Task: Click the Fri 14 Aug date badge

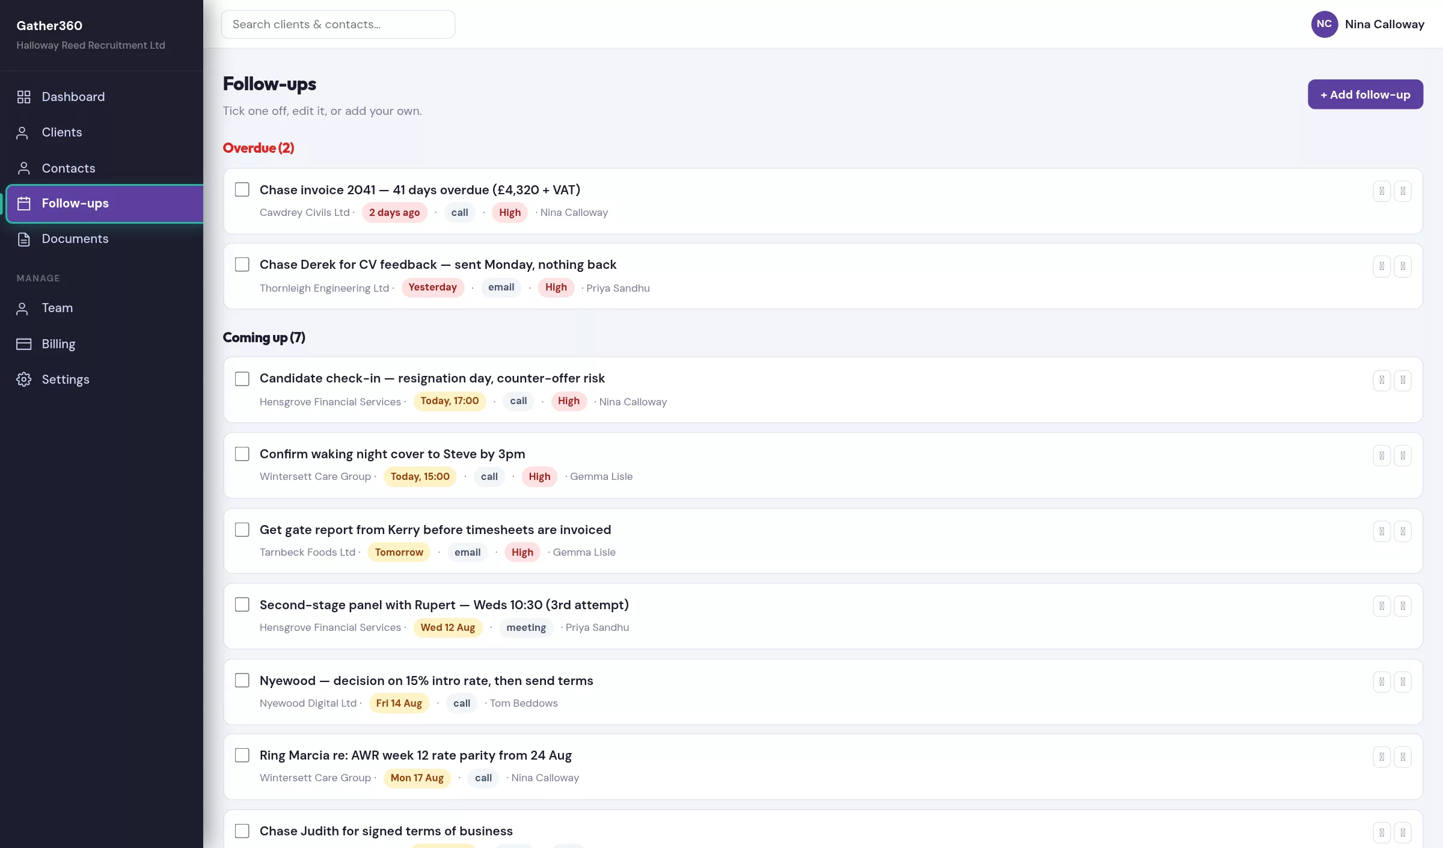Action: pyautogui.click(x=399, y=704)
